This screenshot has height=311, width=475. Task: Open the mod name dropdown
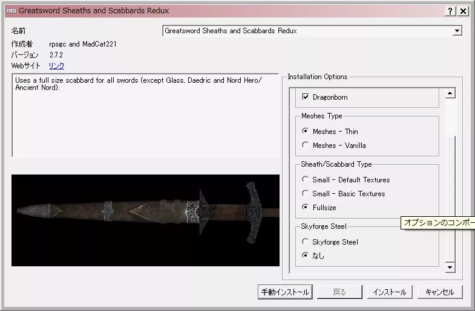point(457,31)
